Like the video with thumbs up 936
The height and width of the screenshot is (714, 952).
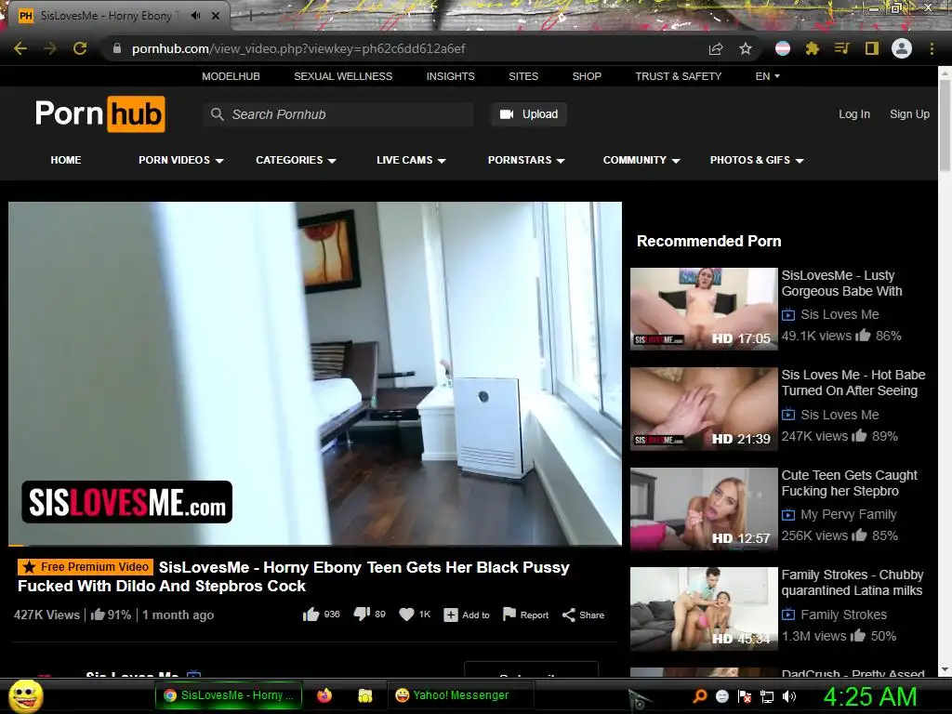pyautogui.click(x=311, y=615)
